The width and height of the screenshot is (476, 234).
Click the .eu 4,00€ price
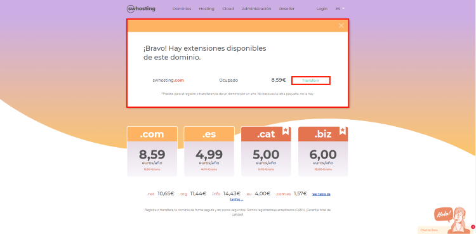258,193
